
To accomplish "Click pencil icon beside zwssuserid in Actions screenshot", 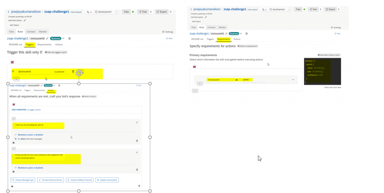I will tap(41, 86).
